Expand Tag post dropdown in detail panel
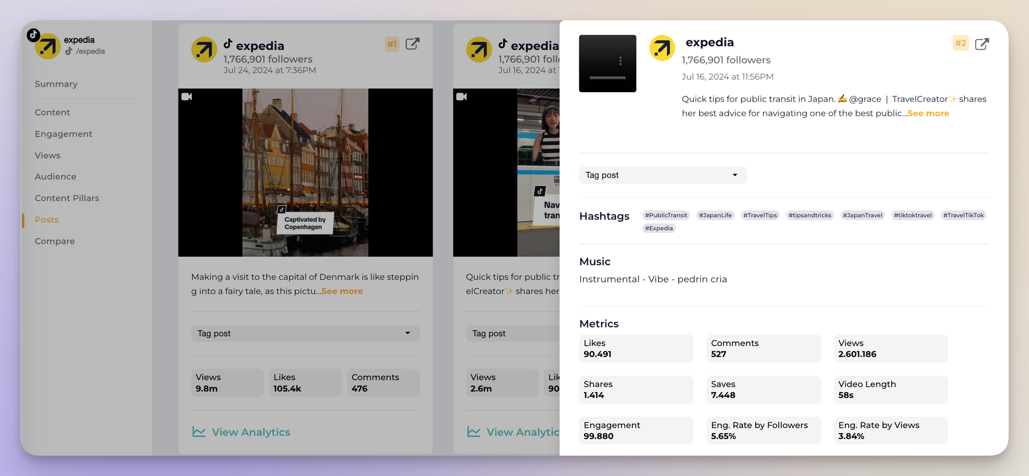This screenshot has height=476, width=1029. [663, 175]
